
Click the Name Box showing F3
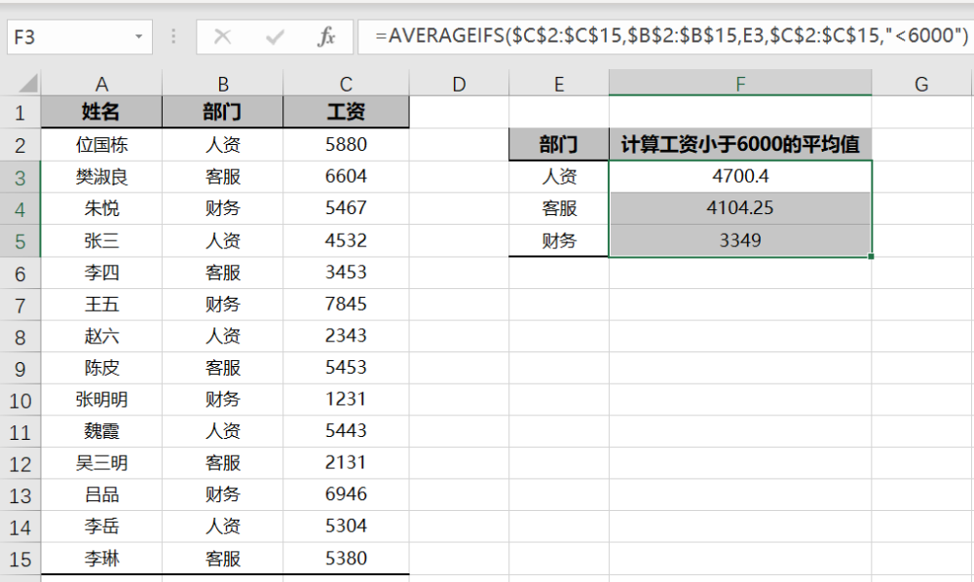click(x=68, y=37)
